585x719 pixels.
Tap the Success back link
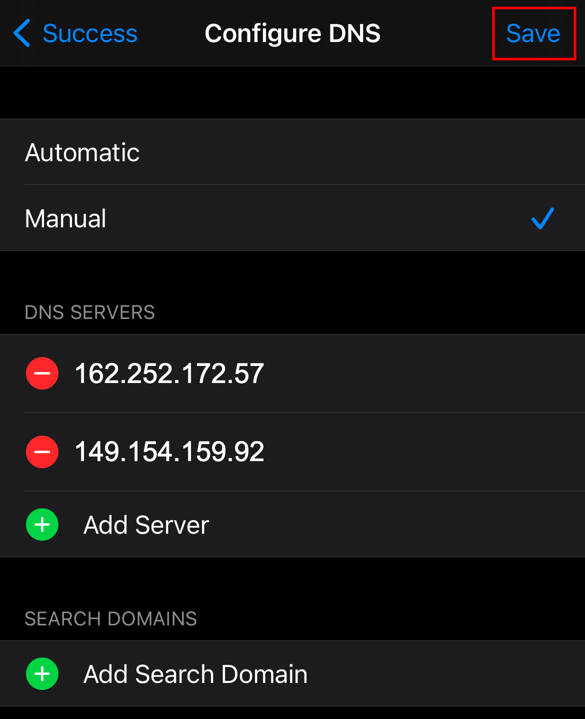coord(89,33)
